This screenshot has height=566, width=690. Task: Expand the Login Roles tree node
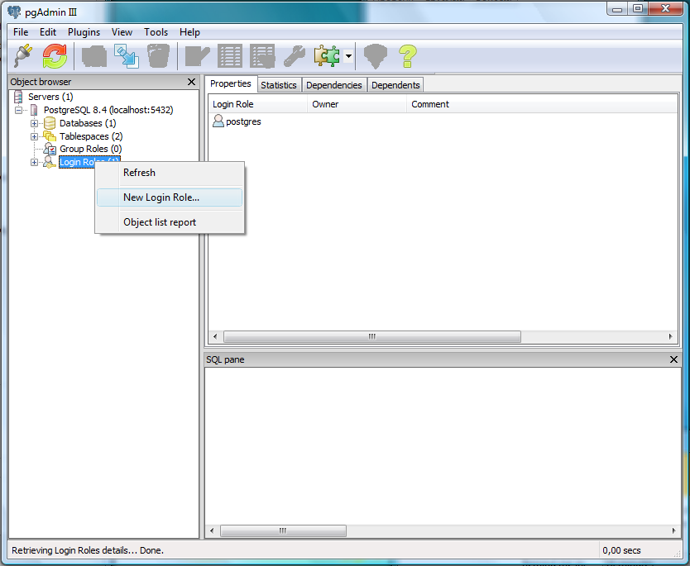pyautogui.click(x=34, y=163)
